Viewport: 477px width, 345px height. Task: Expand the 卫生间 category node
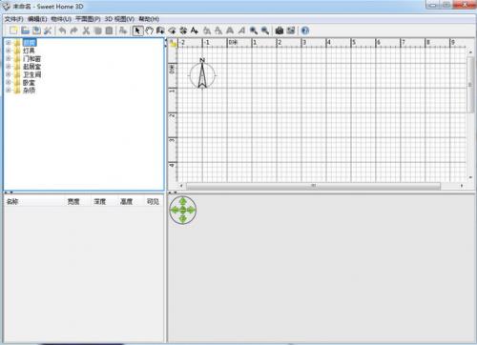point(9,74)
